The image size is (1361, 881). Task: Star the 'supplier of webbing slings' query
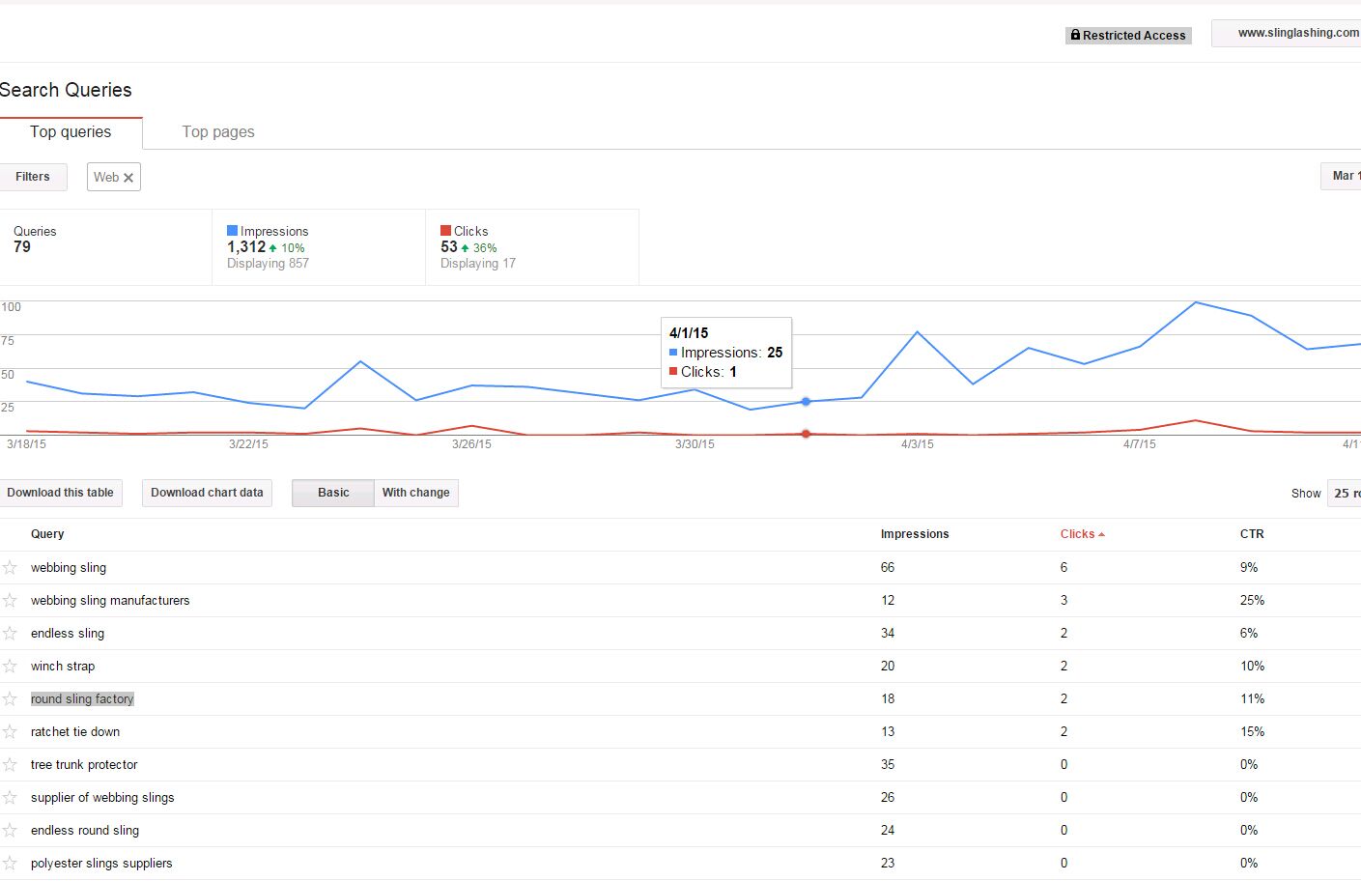click(x=10, y=797)
